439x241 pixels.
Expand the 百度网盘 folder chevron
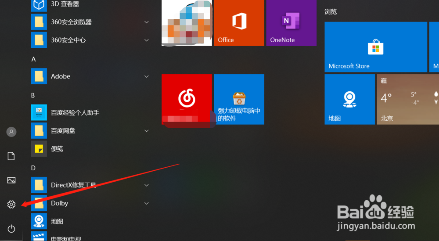(x=147, y=131)
